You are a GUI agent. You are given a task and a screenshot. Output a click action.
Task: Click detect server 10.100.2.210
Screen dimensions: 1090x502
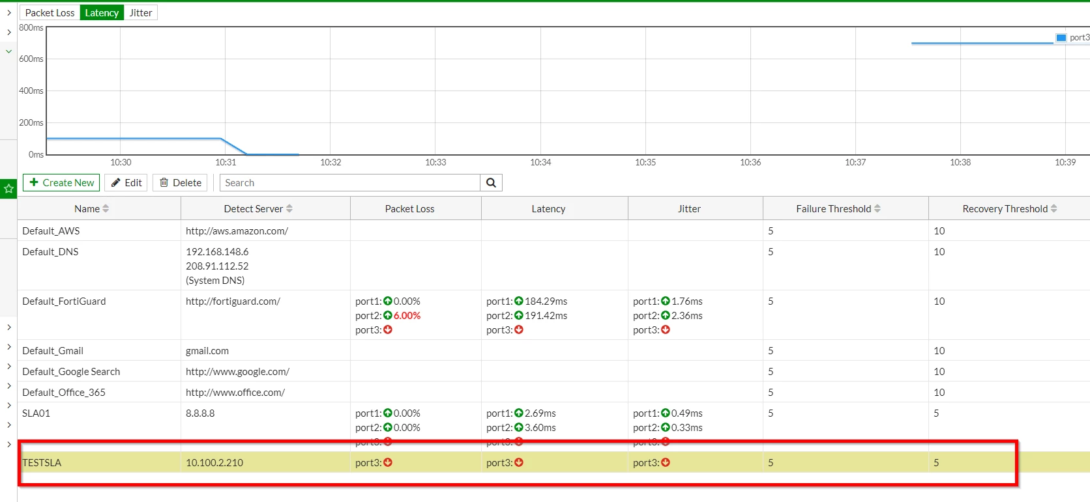[214, 463]
